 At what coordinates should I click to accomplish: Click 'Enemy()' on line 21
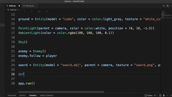click(40, 51)
